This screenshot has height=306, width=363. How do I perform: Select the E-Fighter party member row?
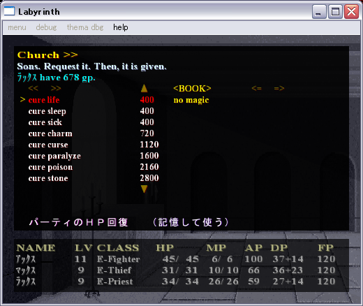point(176,259)
